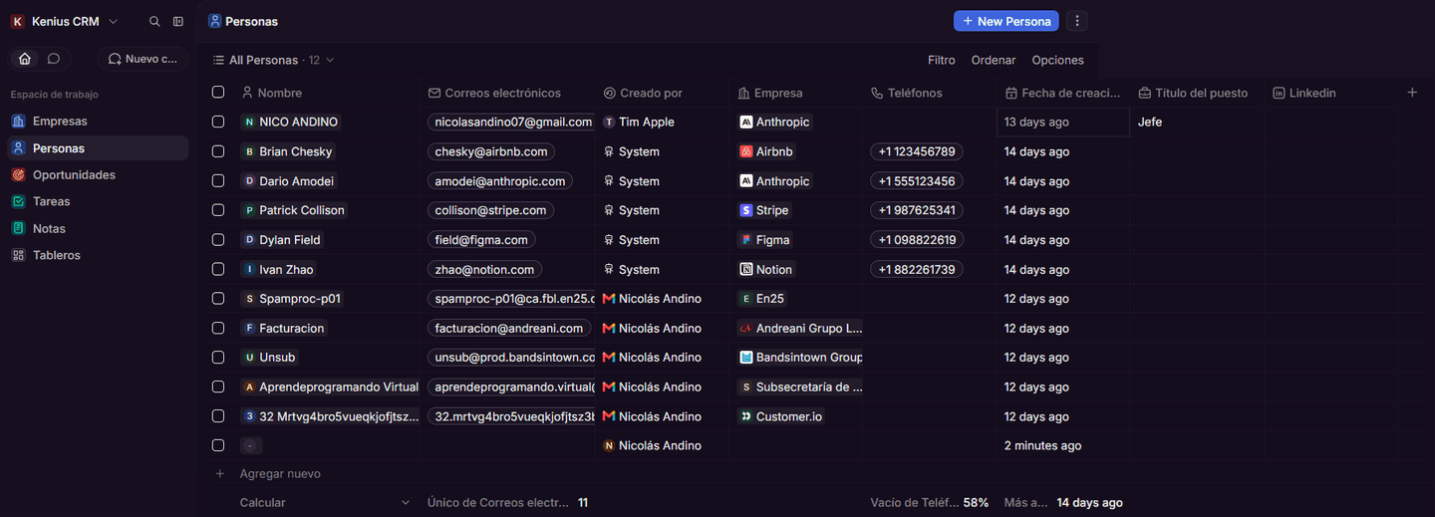
Task: Check the Brian Chesky row checkbox
Action: point(218,151)
